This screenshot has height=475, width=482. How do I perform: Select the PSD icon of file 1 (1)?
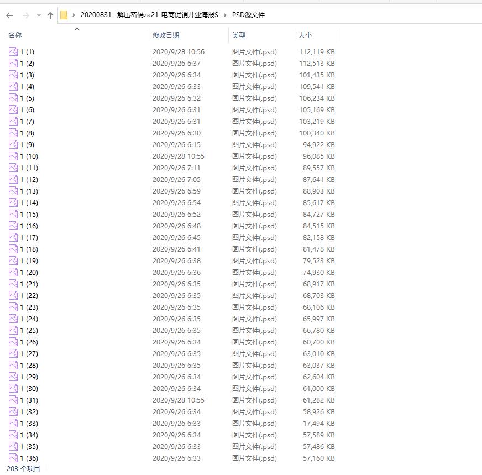click(x=13, y=52)
